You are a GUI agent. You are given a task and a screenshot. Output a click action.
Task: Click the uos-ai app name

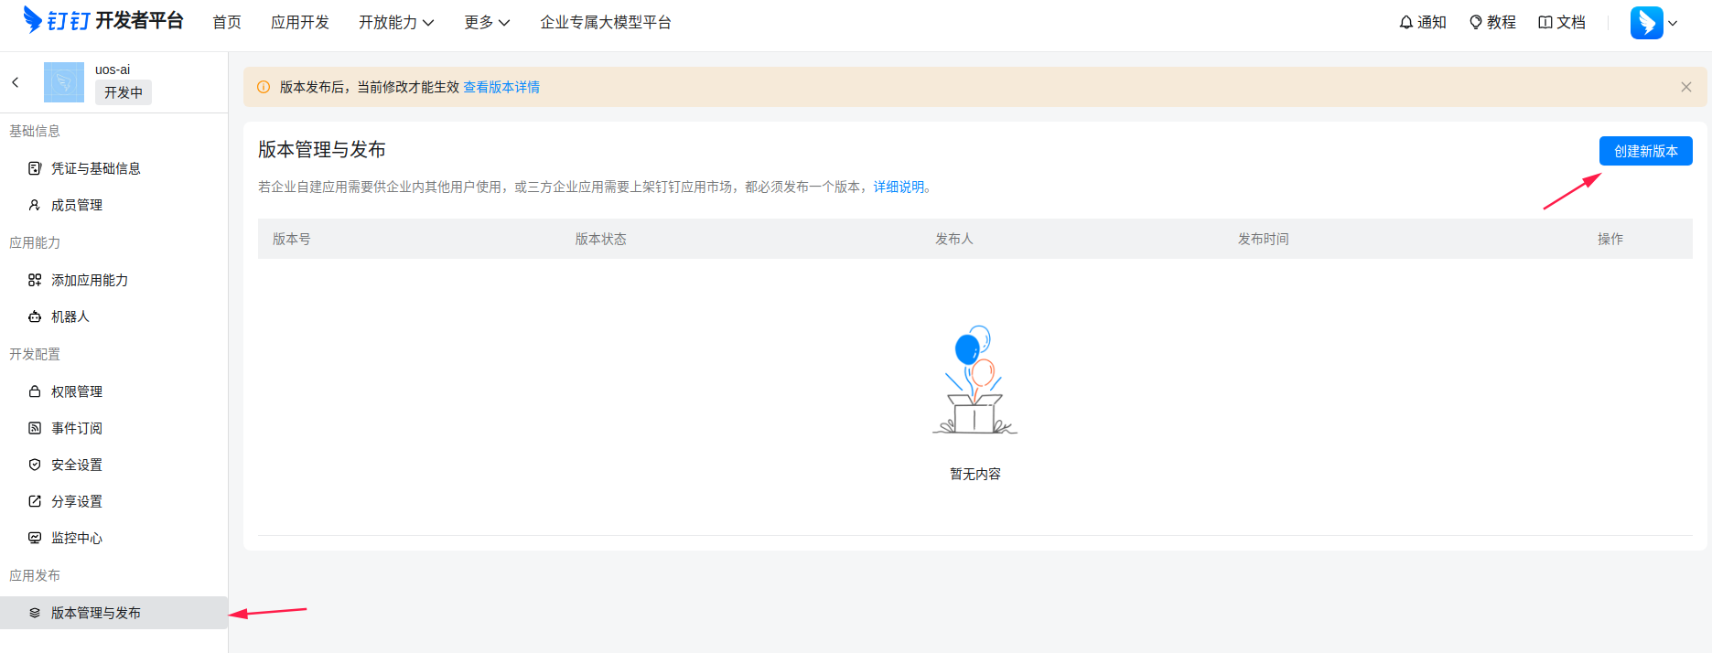(x=113, y=70)
